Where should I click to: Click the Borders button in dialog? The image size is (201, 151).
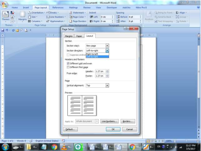128,121
